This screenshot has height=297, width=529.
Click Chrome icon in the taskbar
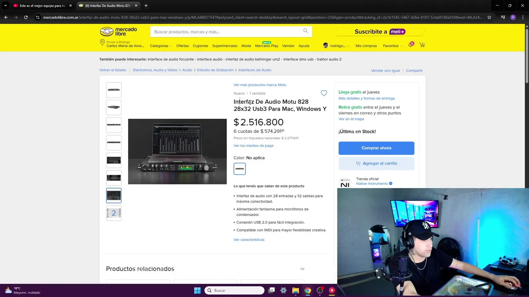coord(307,290)
